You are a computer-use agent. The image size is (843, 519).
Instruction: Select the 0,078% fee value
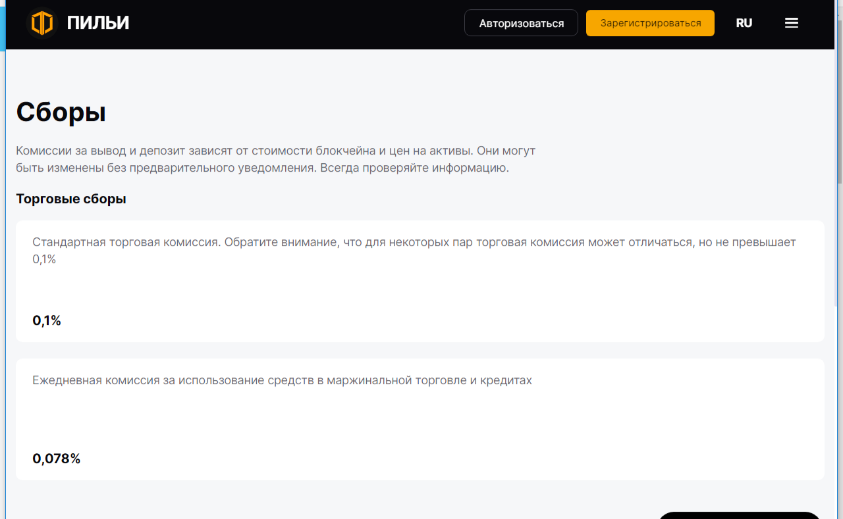(57, 459)
